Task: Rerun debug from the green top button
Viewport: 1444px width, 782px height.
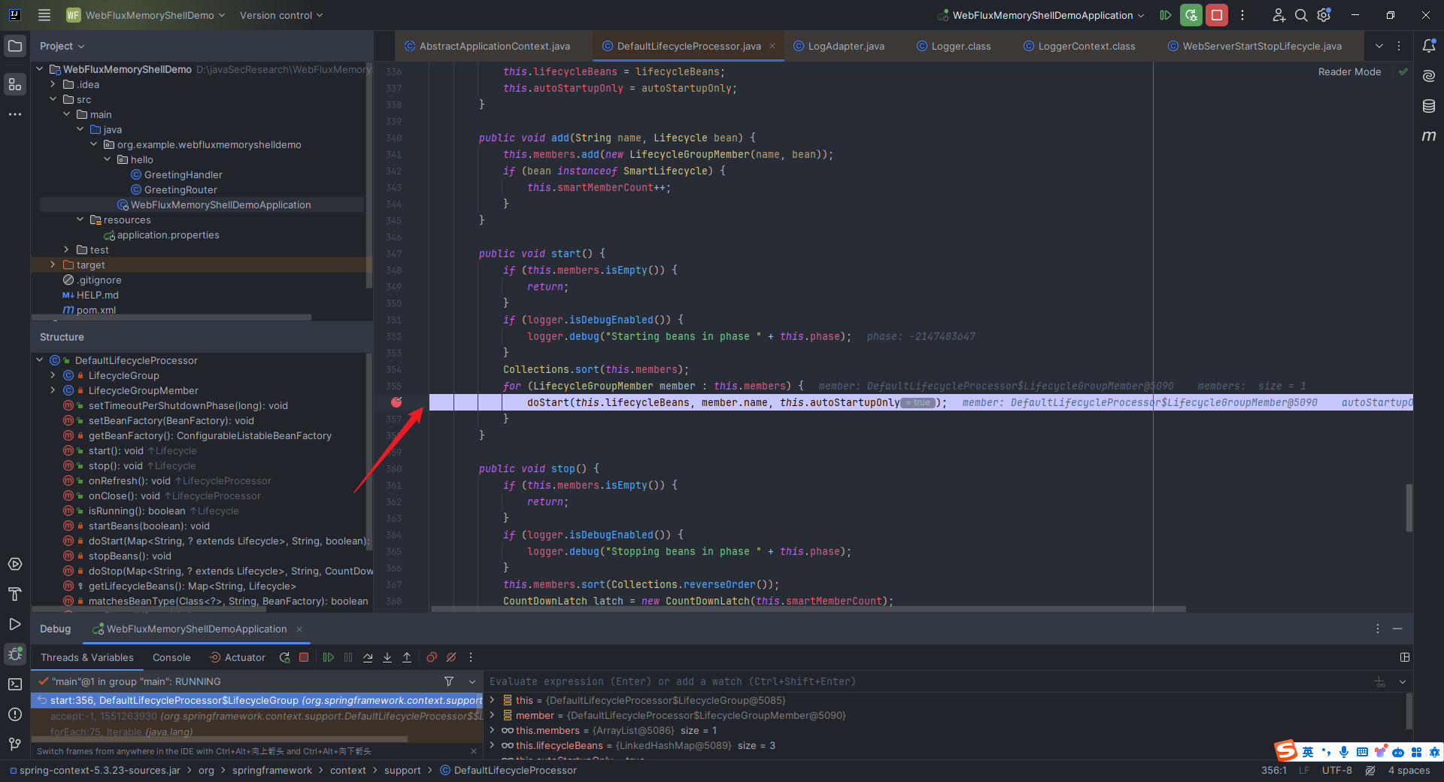Action: (1191, 15)
